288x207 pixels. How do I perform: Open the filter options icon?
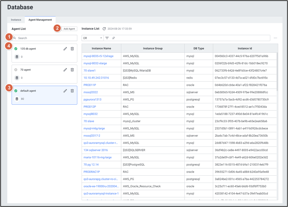[107, 38]
